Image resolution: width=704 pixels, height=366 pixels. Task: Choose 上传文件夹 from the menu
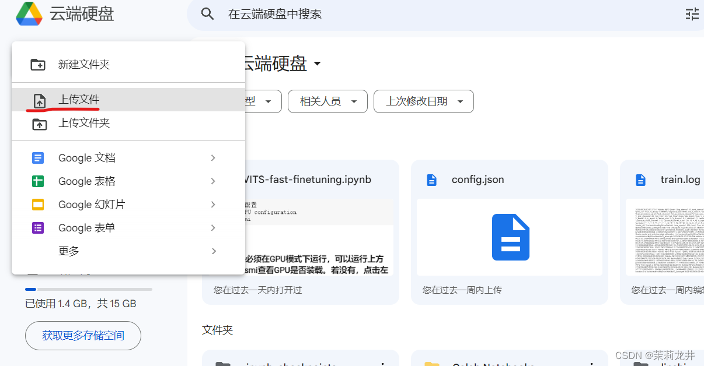click(128, 123)
